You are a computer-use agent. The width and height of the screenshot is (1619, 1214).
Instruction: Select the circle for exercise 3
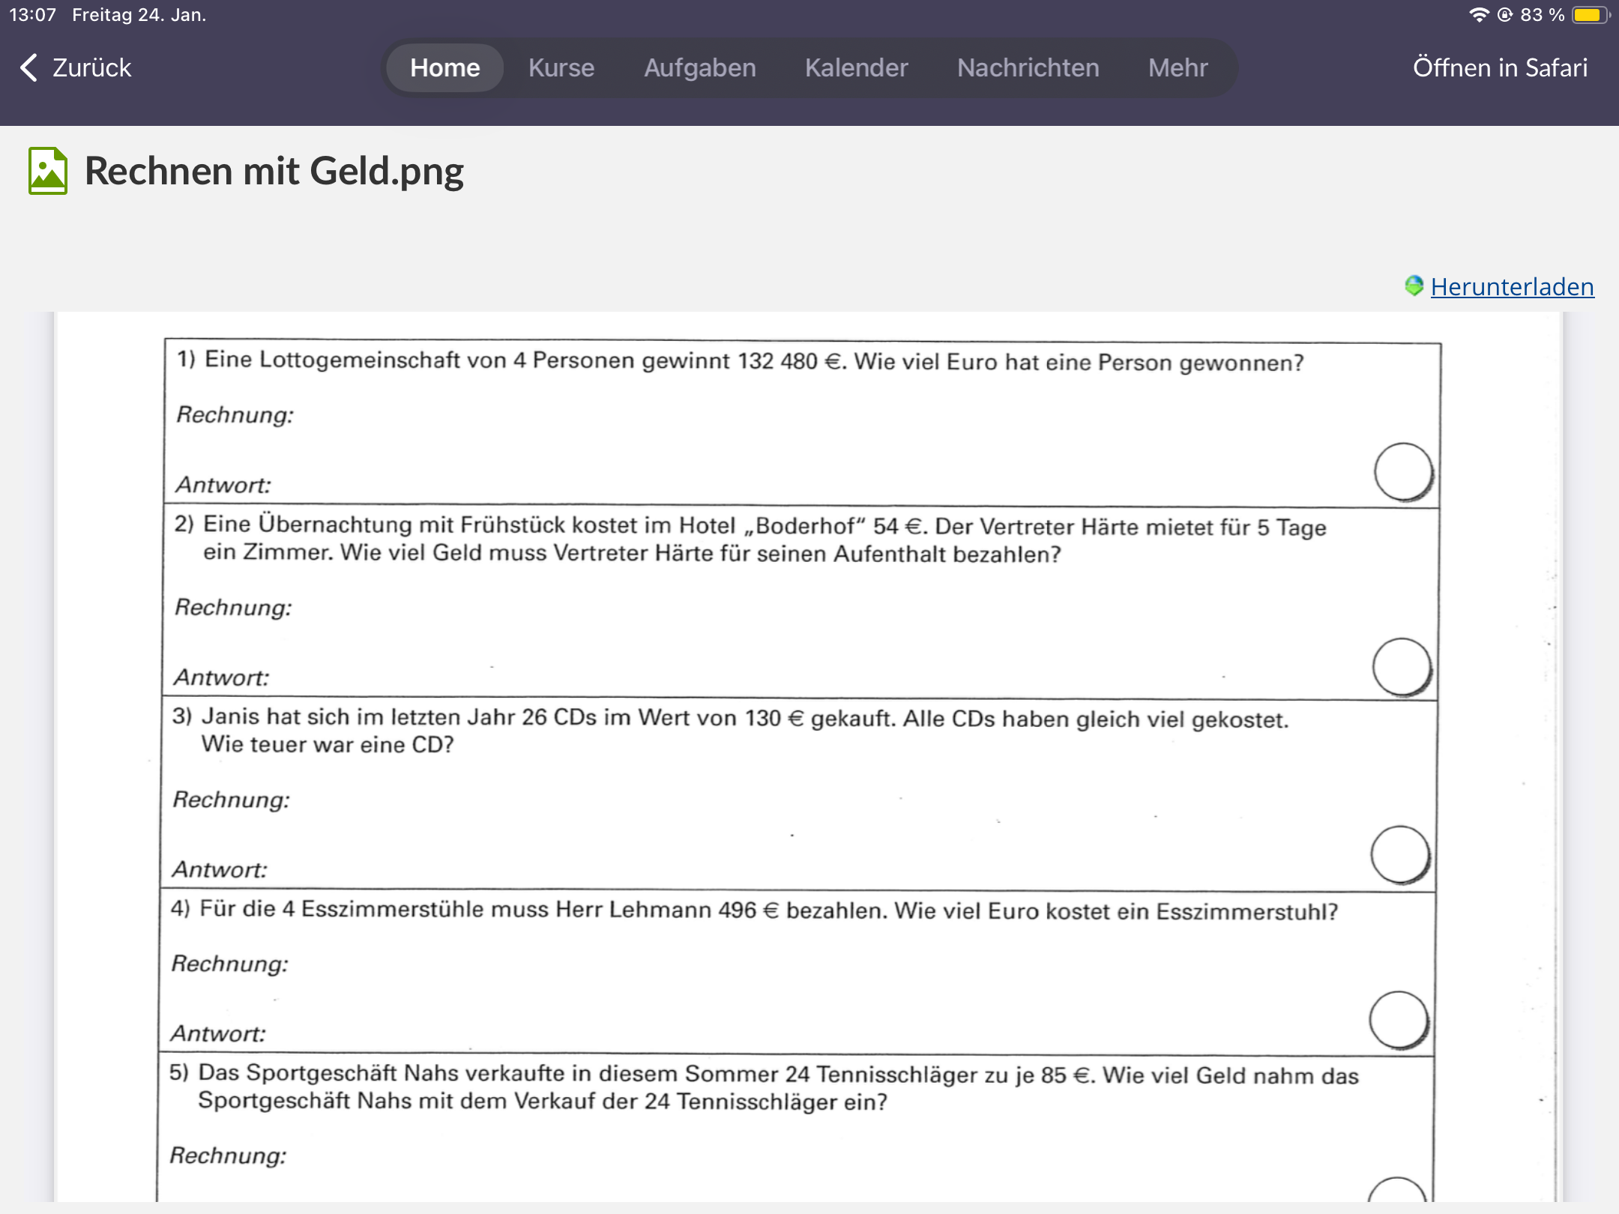point(1400,855)
